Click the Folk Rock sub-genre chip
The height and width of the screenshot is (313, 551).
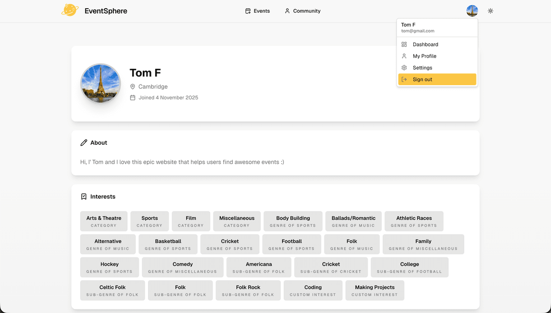(x=248, y=290)
